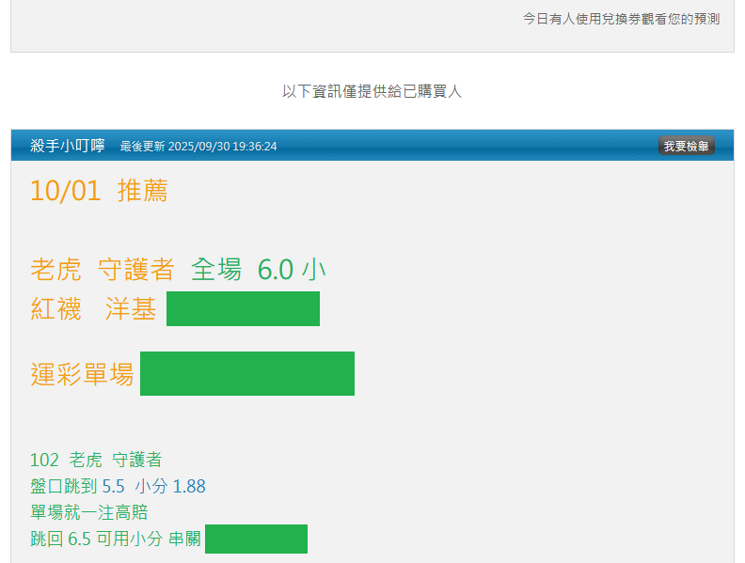Select the 單場就一注高賠 line
745x563 pixels.
88,512
